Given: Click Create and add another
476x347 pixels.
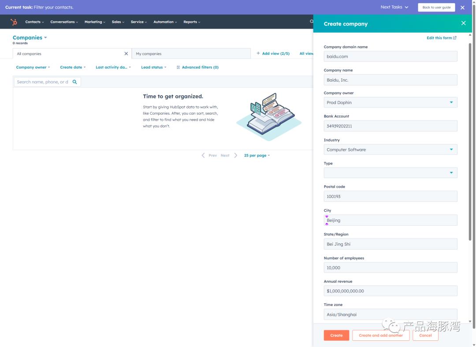Looking at the screenshot, I should click(381, 335).
